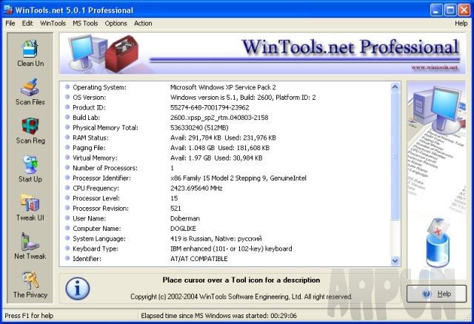
Task: Open the Edit menu
Action: tap(27, 23)
